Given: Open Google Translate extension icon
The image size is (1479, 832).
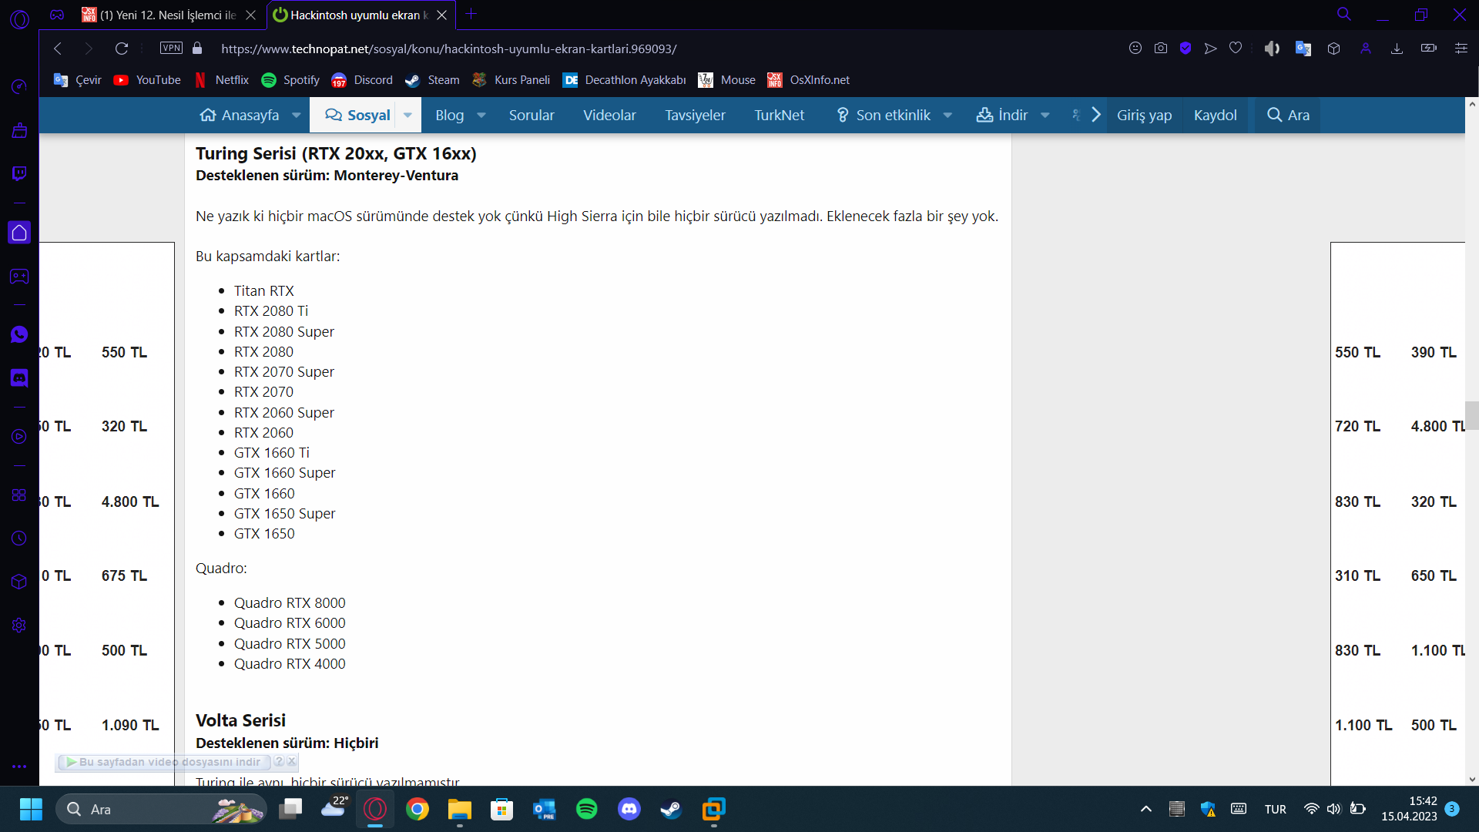Looking at the screenshot, I should (1303, 49).
